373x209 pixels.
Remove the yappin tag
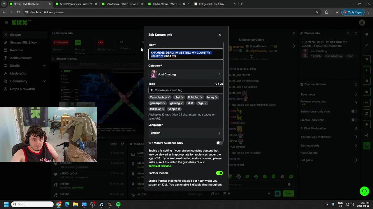tap(179, 109)
